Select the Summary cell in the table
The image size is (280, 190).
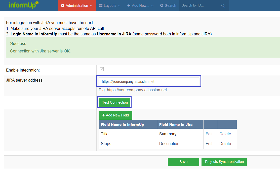180,134
